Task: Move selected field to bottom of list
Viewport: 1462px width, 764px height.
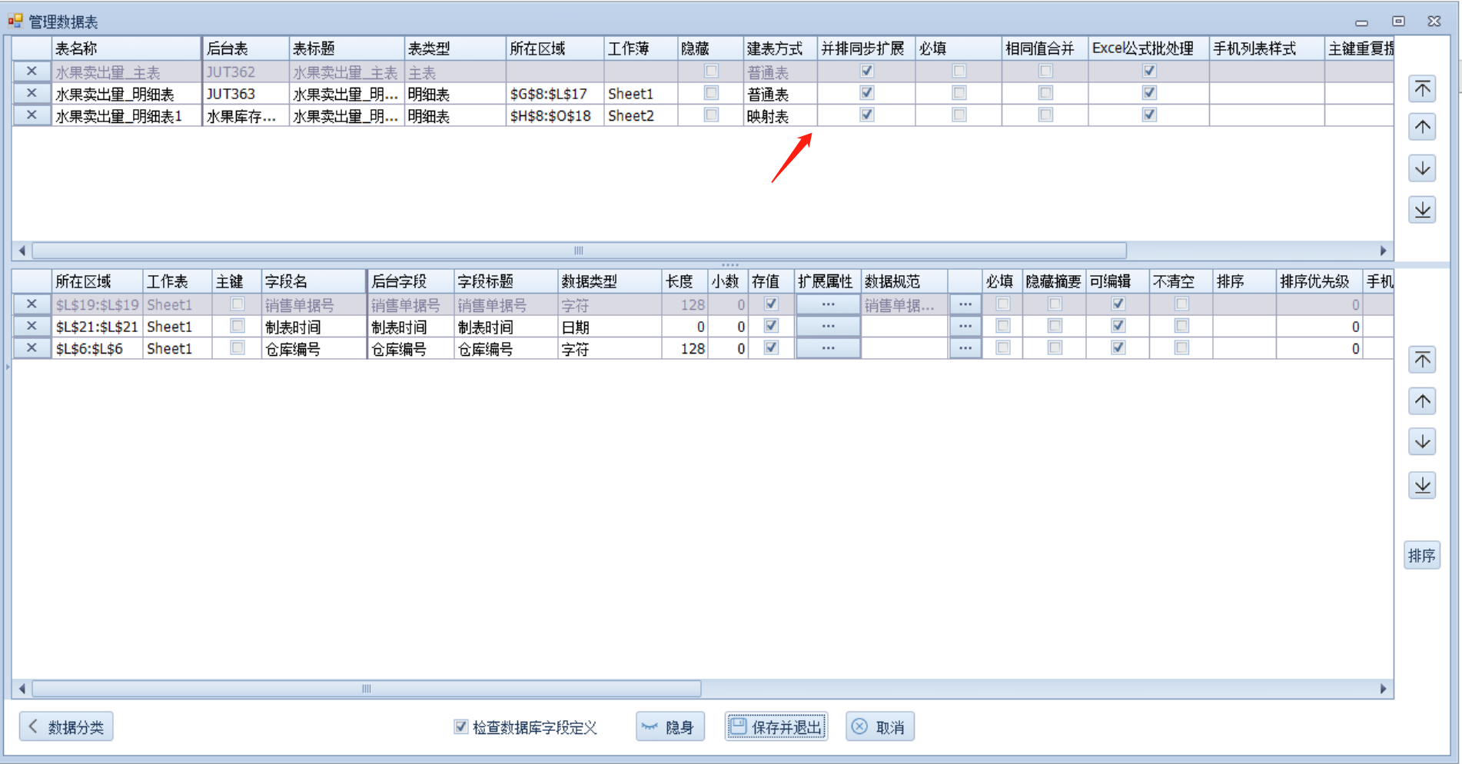Action: click(1422, 485)
